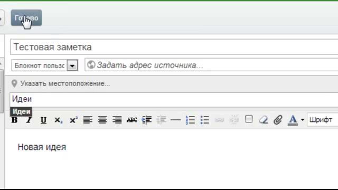Select the Идеи tag suggestion

coord(21,111)
